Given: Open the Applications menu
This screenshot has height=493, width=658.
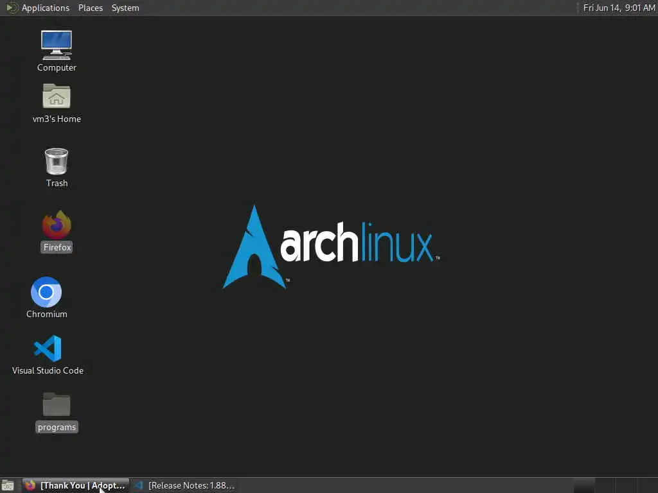Looking at the screenshot, I should click(39, 8).
